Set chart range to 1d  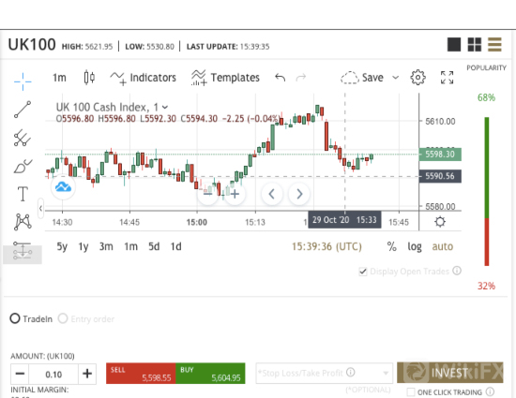tap(175, 246)
